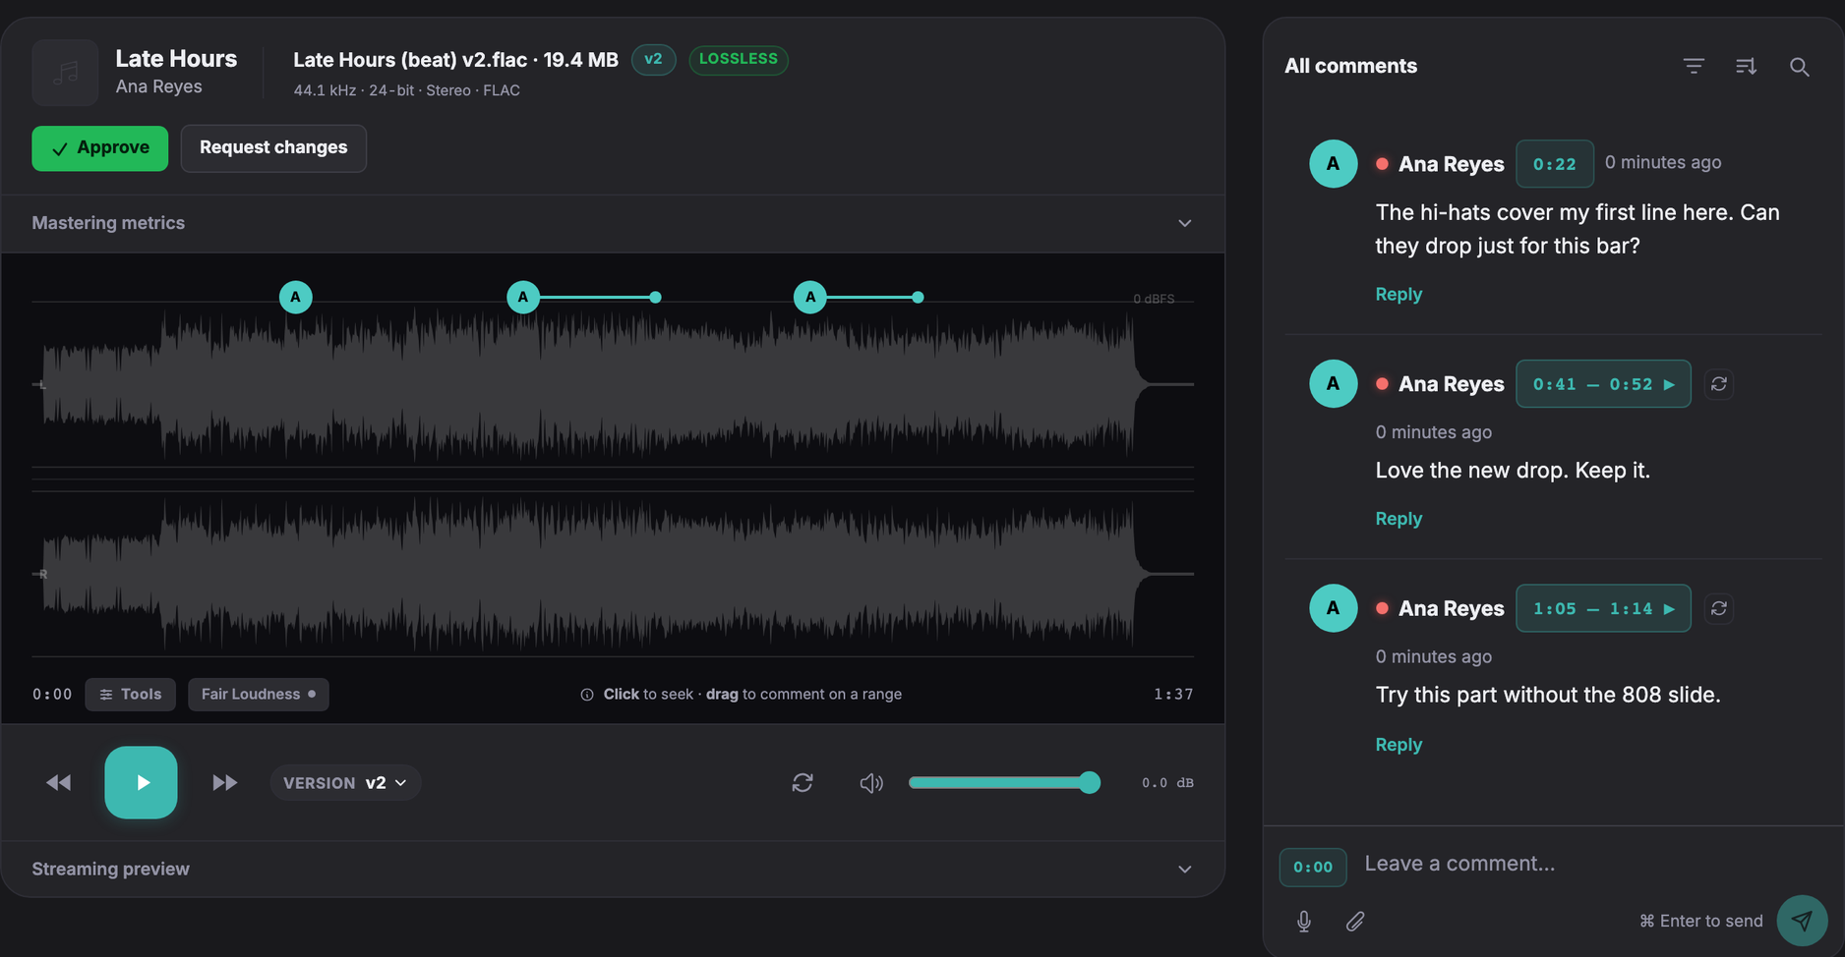The width and height of the screenshot is (1845, 957).
Task: Click the 0:00 timestamp chip by comment box
Action: coord(1313,867)
